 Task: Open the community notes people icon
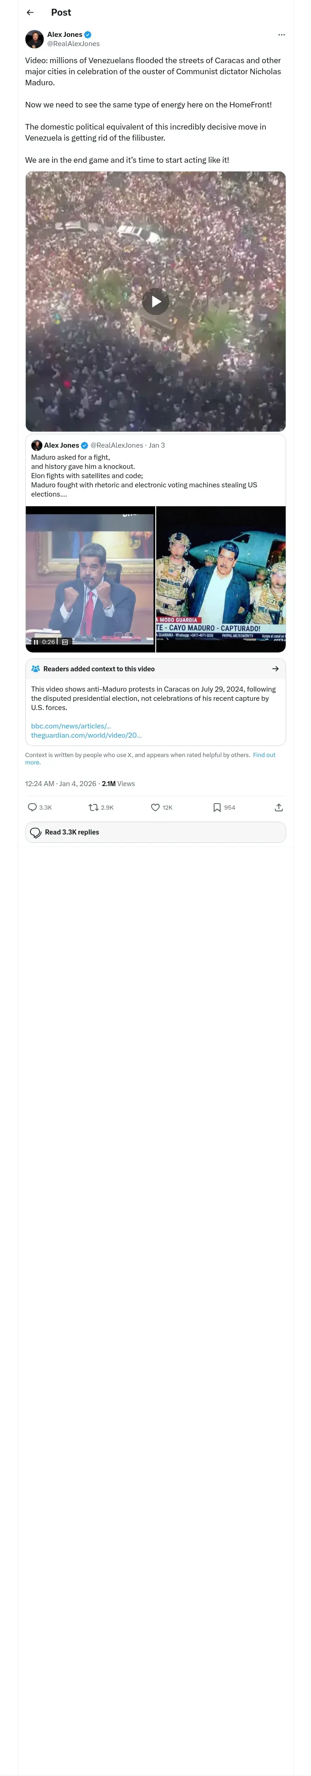point(36,669)
